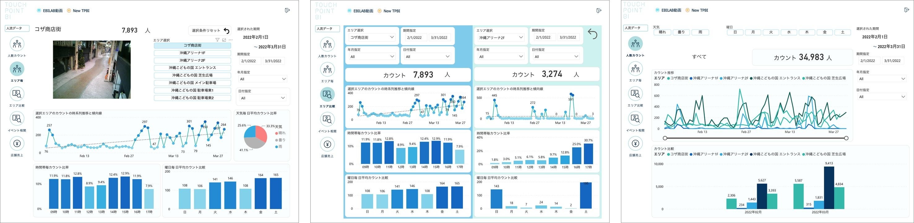The height and width of the screenshot is (223, 914).
Task: Select コザ商店街 in エリア選択 list
Action: pyautogui.click(x=192, y=45)
